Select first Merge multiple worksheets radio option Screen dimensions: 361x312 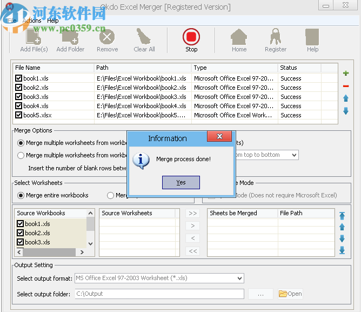[21, 143]
